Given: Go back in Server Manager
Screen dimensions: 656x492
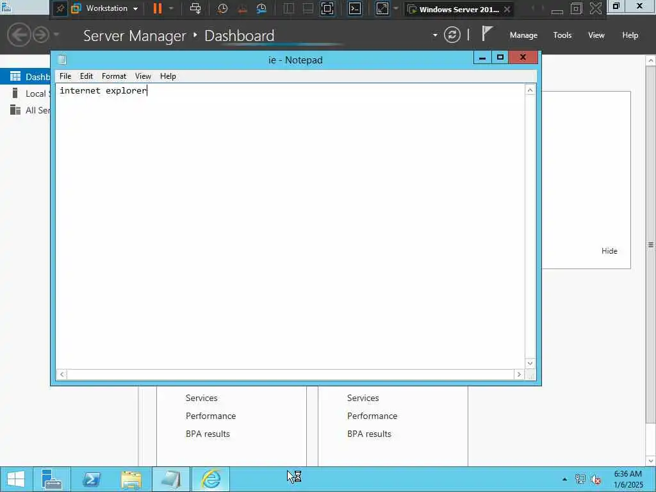Looking at the screenshot, I should [19, 35].
